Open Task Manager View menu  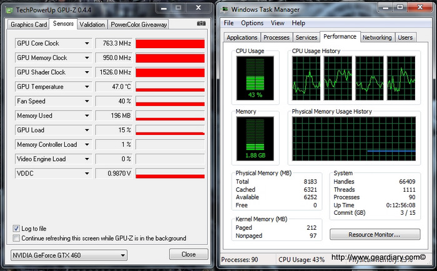[278, 23]
